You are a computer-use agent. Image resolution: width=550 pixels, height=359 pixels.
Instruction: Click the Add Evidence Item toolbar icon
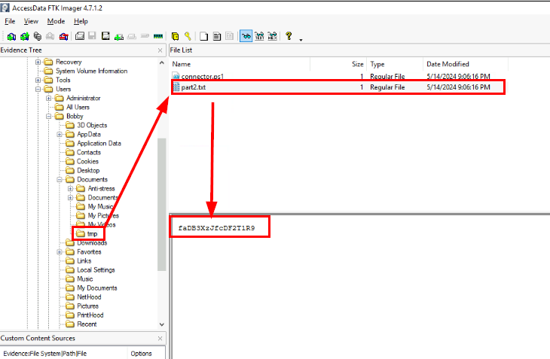point(11,35)
